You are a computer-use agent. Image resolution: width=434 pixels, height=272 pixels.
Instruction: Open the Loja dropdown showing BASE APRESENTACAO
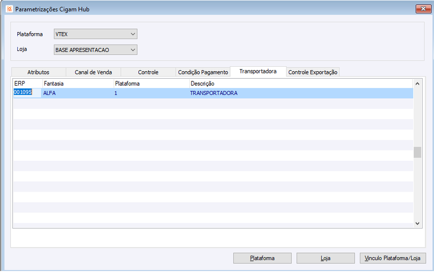(x=95, y=50)
